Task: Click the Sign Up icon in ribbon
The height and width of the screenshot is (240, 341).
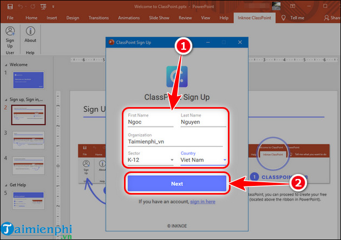Action: pyautogui.click(x=10, y=31)
